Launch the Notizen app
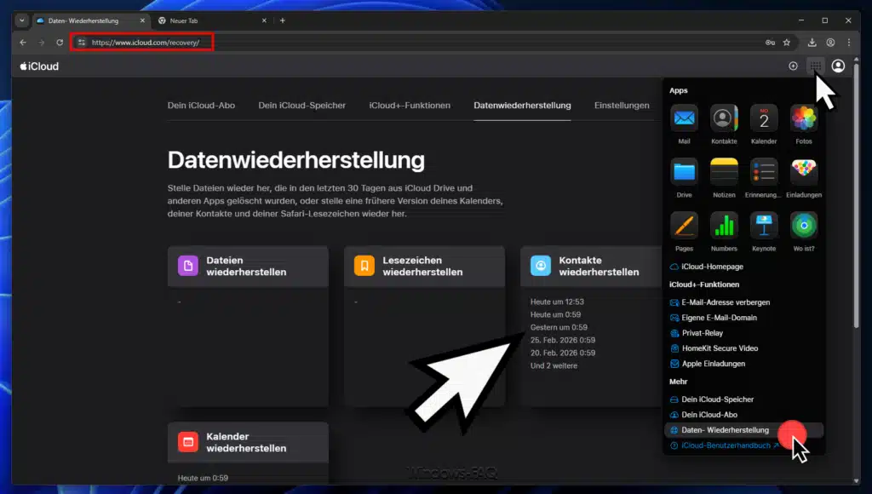Image resolution: width=872 pixels, height=494 pixels. pos(724,173)
